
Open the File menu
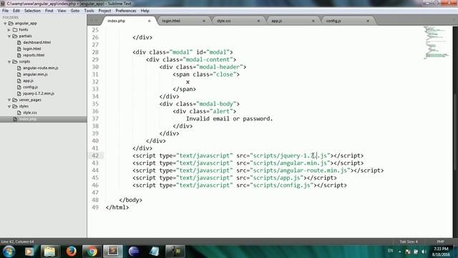(x=5, y=11)
